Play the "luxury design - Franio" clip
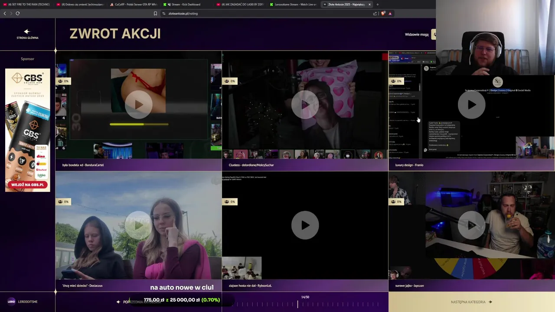 coord(471,105)
